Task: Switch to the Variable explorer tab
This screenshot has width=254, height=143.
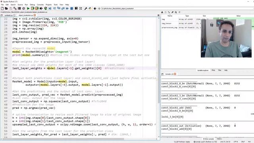Action: click(203, 70)
